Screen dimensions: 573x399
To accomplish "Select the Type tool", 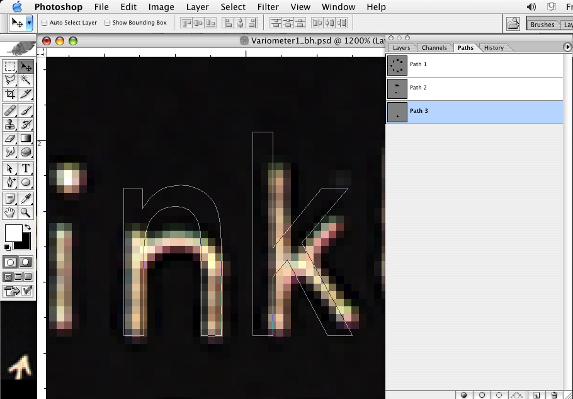I will 26,168.
